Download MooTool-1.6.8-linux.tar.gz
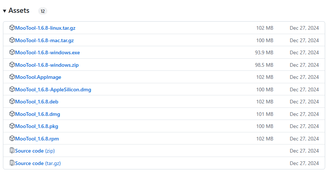The image size is (327, 172). point(45,28)
